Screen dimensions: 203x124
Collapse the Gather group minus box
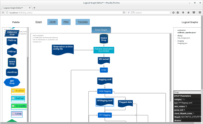tap(13, 98)
